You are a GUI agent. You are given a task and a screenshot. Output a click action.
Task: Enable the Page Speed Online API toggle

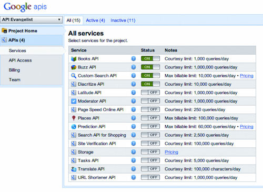coord(150,109)
